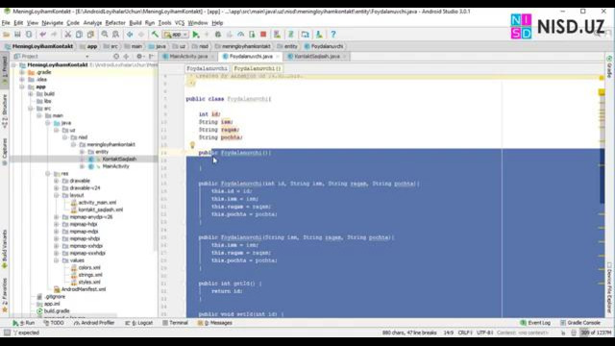Switch to MainActivity.java tab

point(188,57)
